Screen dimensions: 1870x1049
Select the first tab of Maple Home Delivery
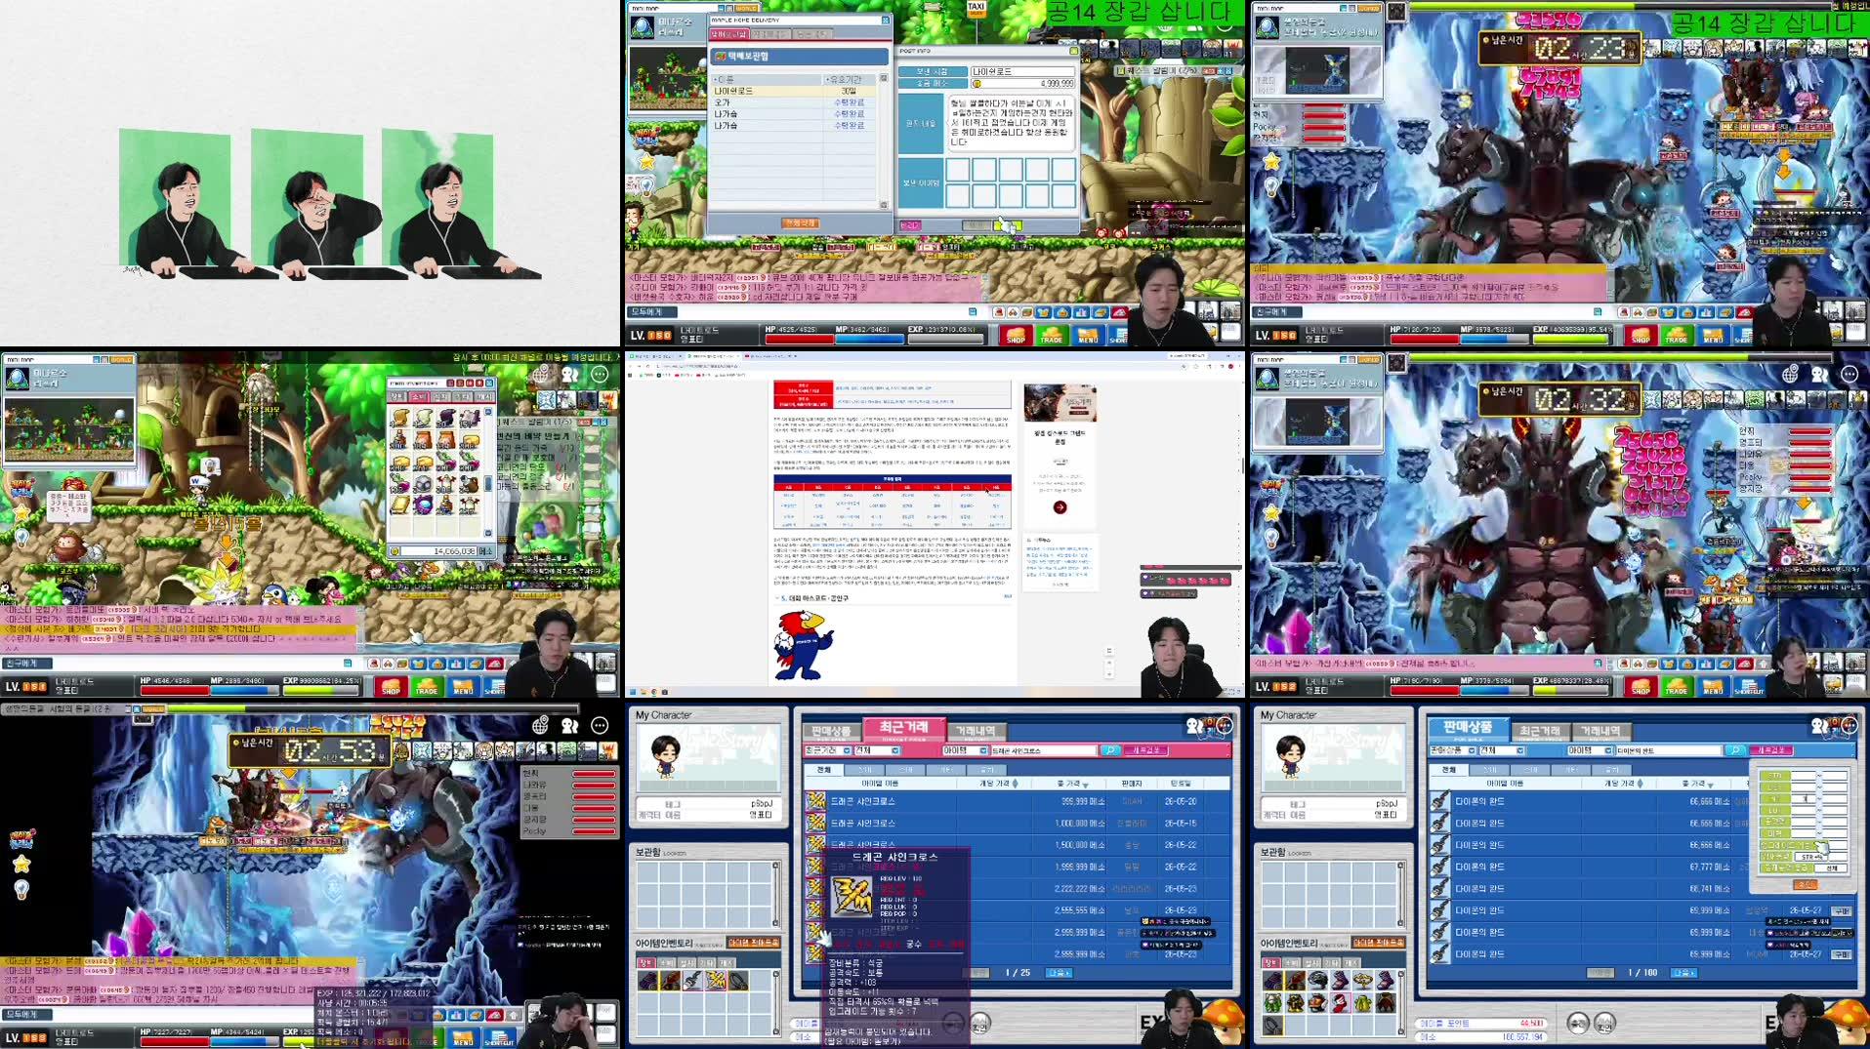point(727,34)
